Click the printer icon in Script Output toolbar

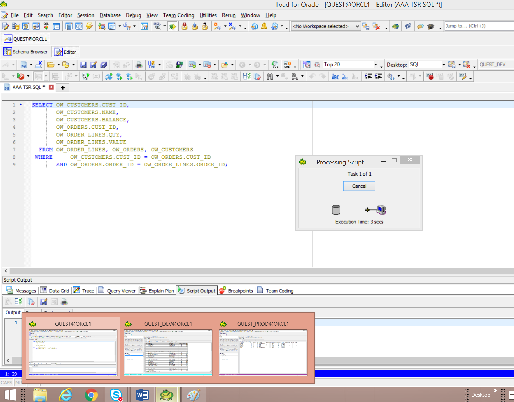(x=64, y=302)
